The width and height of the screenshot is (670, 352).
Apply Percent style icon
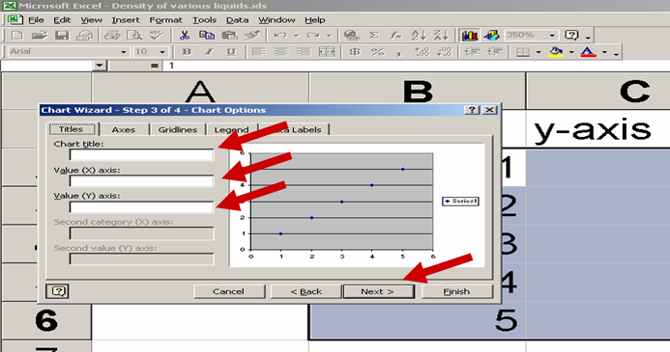click(377, 52)
